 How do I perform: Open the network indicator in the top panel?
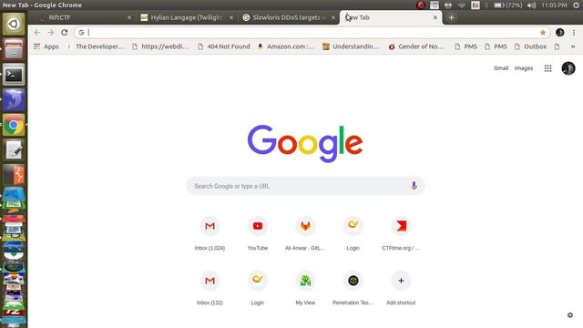click(x=462, y=5)
